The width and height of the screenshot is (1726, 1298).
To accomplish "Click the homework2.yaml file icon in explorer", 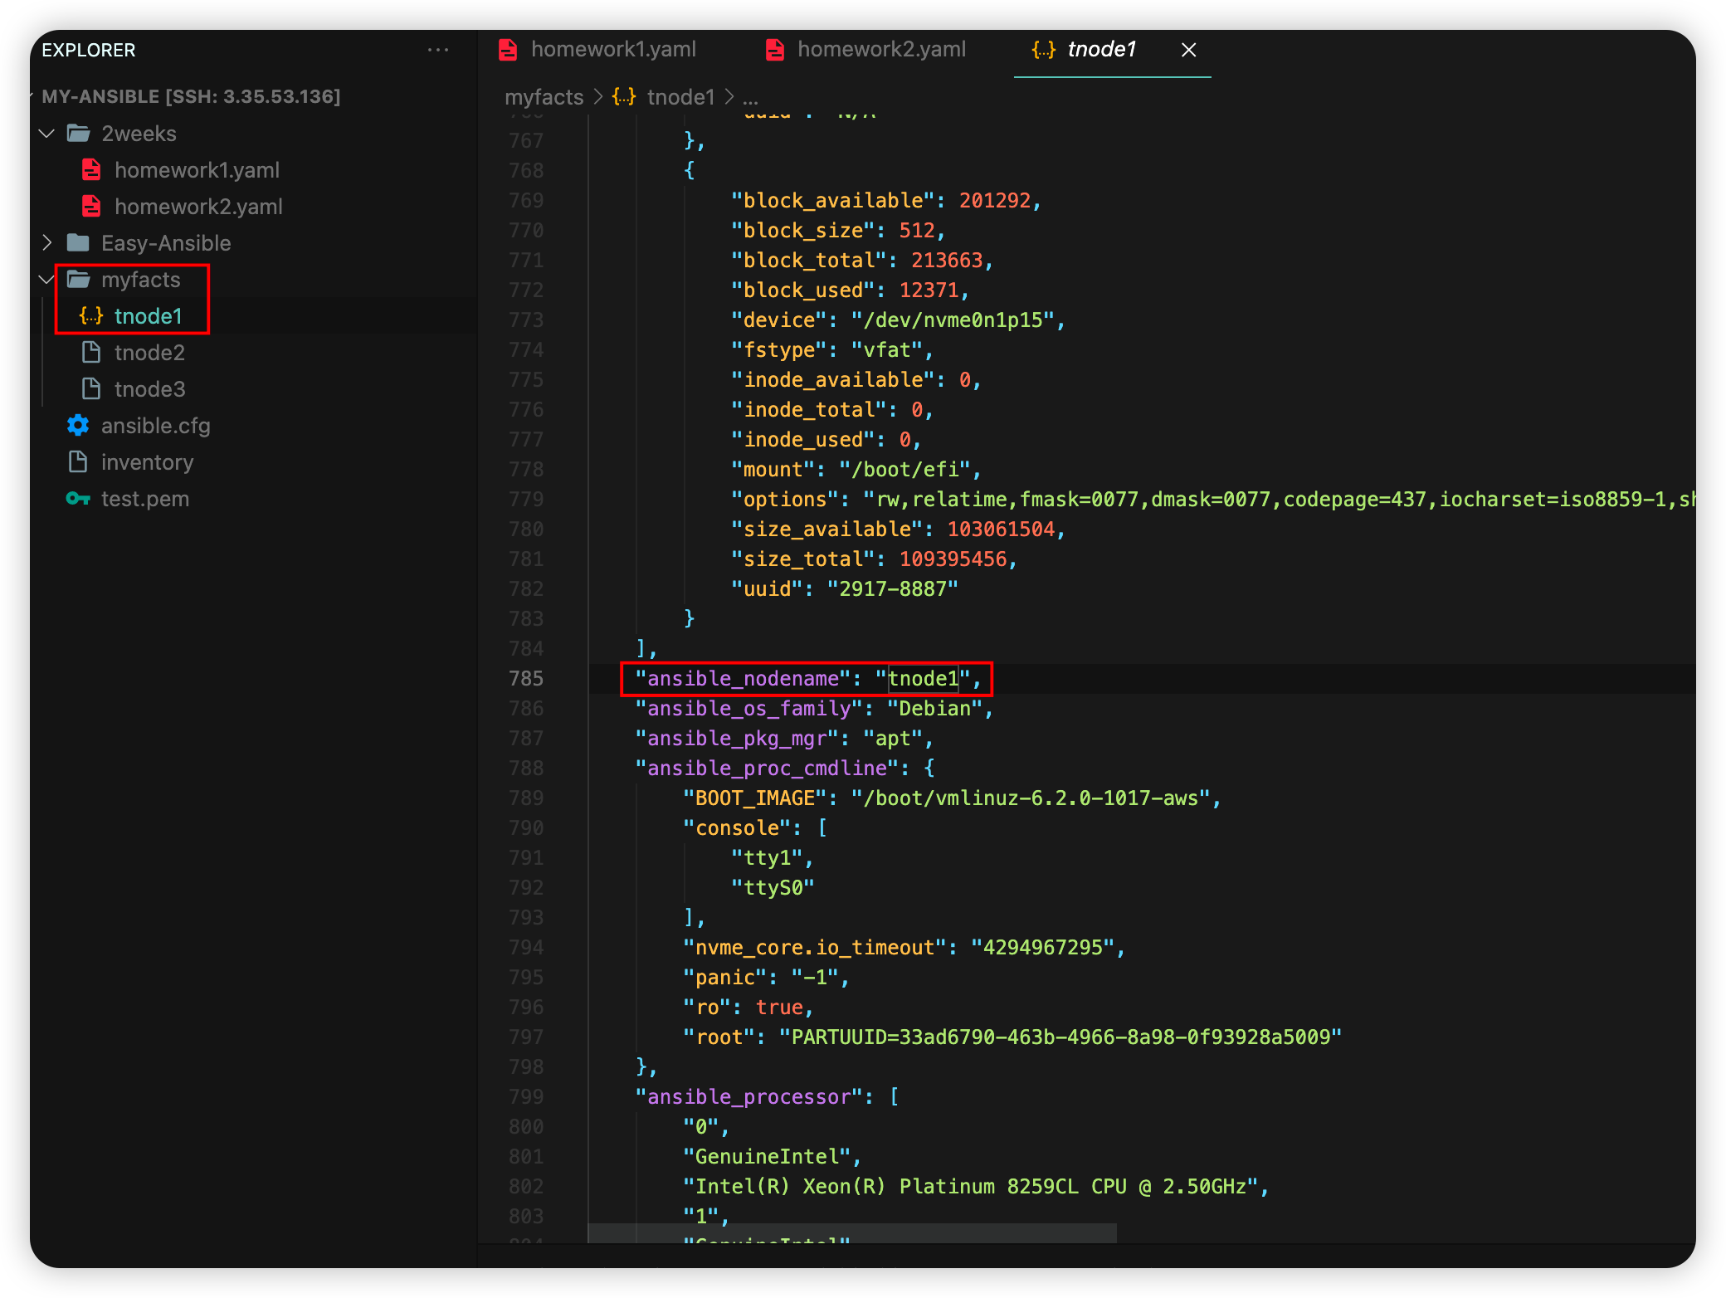I will 91,207.
